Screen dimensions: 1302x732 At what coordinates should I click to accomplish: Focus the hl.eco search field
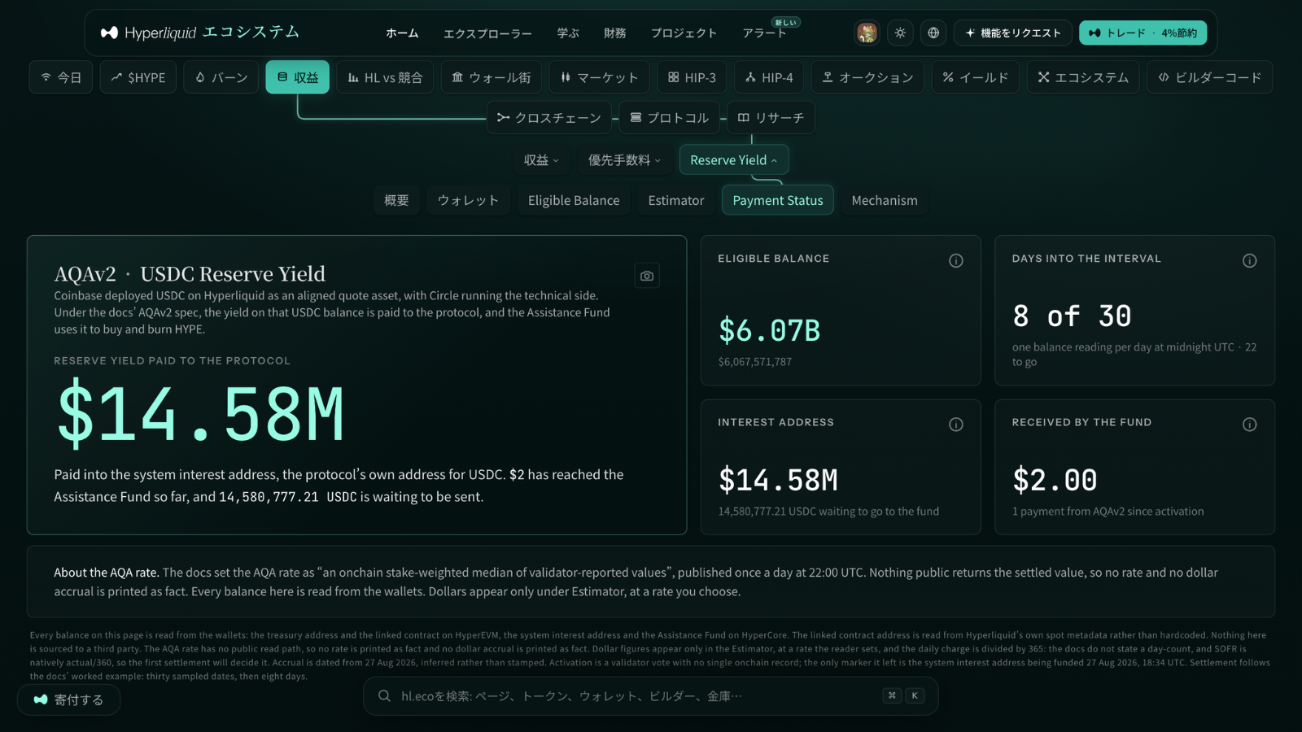pos(651,696)
